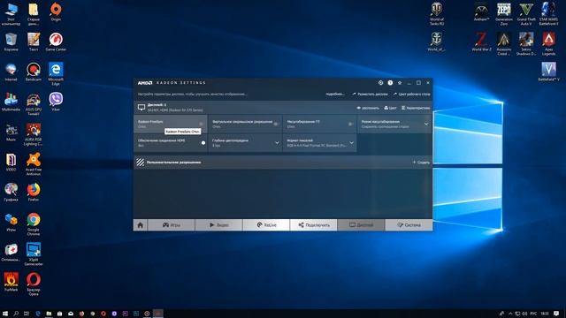The image size is (566, 318).
Task: Toggle GPU Scaling switch
Action: (350, 124)
